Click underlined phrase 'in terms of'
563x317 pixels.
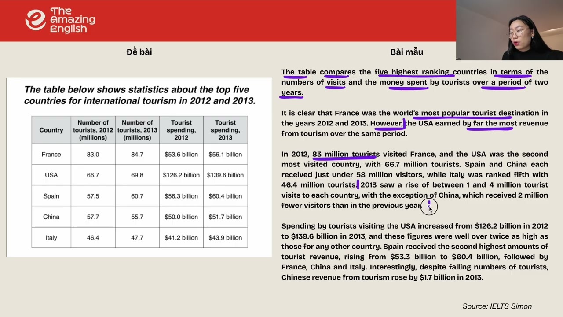pos(512,72)
